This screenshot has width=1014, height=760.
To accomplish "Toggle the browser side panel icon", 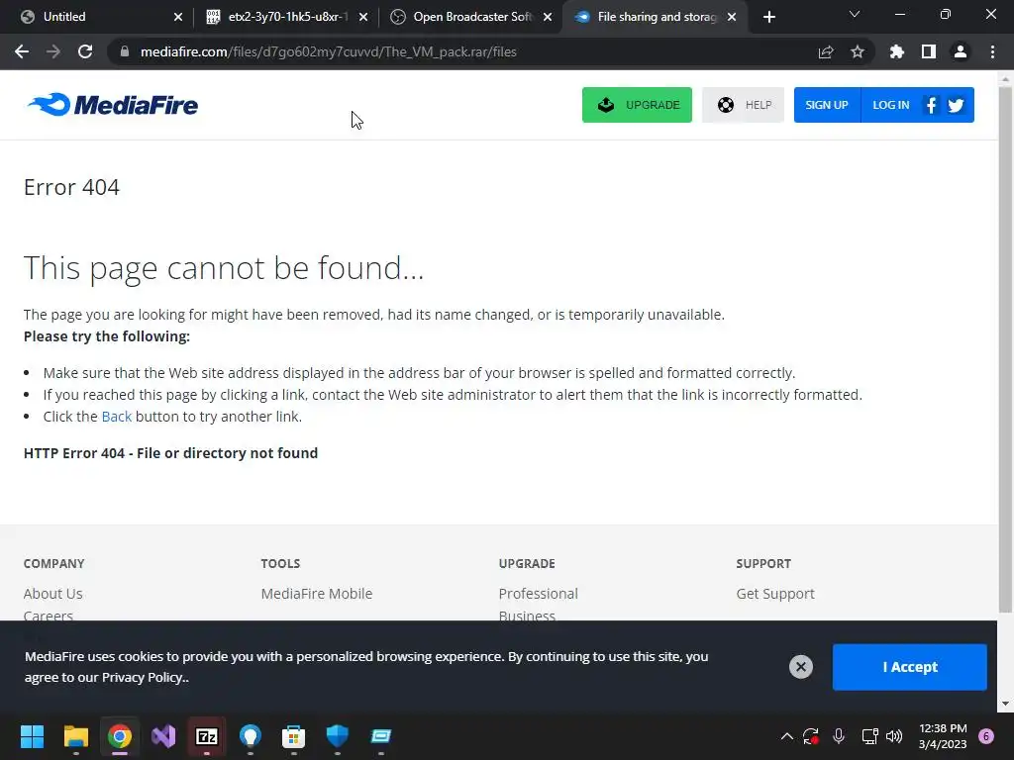I will click(929, 51).
